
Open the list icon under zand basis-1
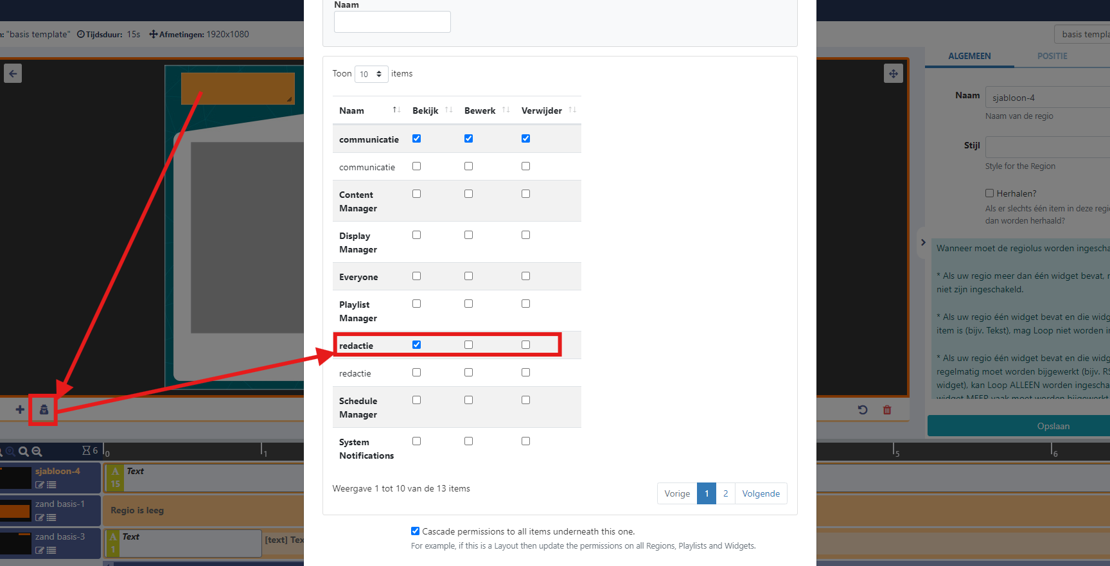51,518
